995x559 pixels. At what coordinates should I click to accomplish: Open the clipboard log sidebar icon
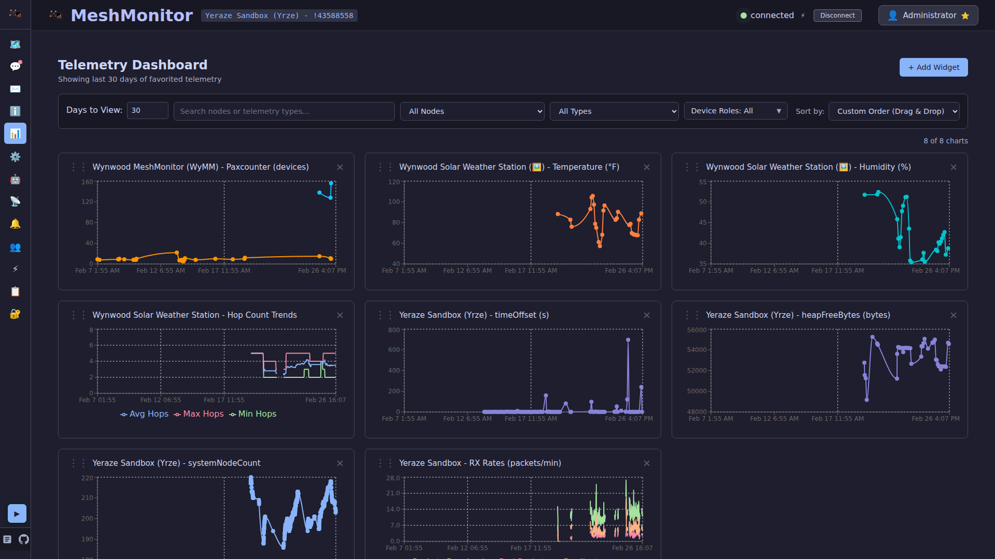(15, 291)
